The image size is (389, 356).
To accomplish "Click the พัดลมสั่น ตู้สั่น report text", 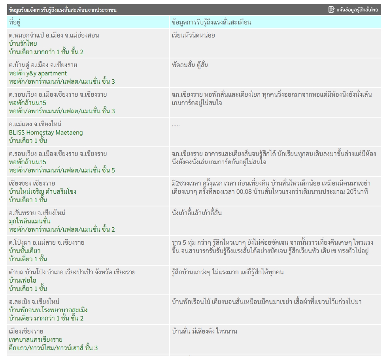I will [190, 65].
